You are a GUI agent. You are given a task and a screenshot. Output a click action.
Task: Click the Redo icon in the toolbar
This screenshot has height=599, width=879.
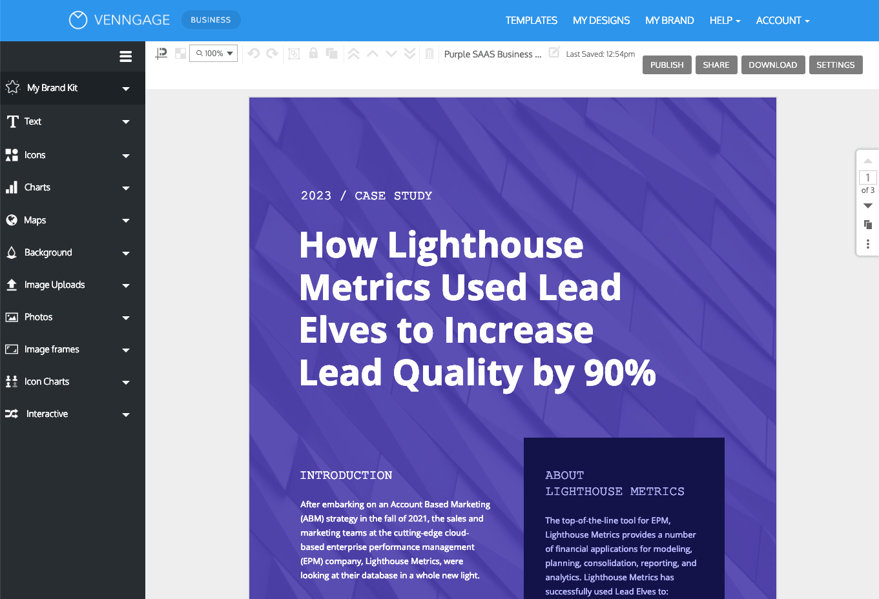272,53
